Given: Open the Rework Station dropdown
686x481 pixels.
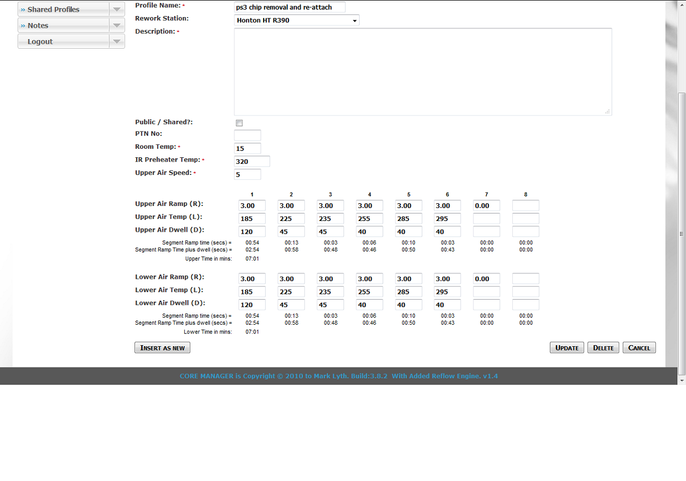Looking at the screenshot, I should click(x=297, y=20).
